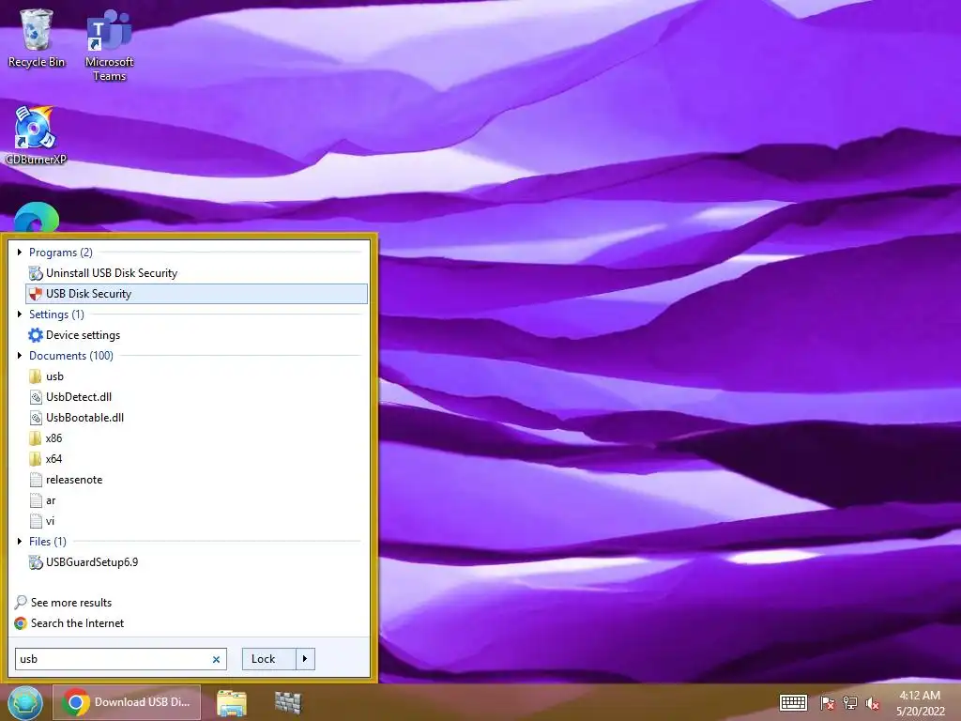
Task: Switch to Chrome Download USB Di... window
Action: click(x=127, y=702)
